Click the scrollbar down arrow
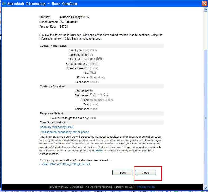The height and width of the screenshot is (192, 208). [206, 189]
